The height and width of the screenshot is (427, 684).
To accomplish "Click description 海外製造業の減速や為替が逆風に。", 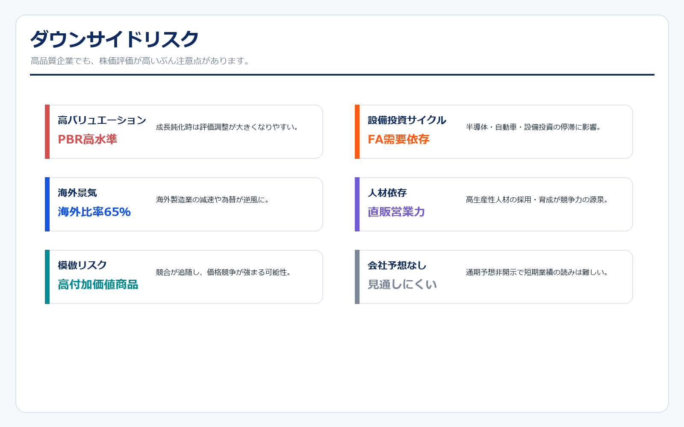I will tap(213, 200).
